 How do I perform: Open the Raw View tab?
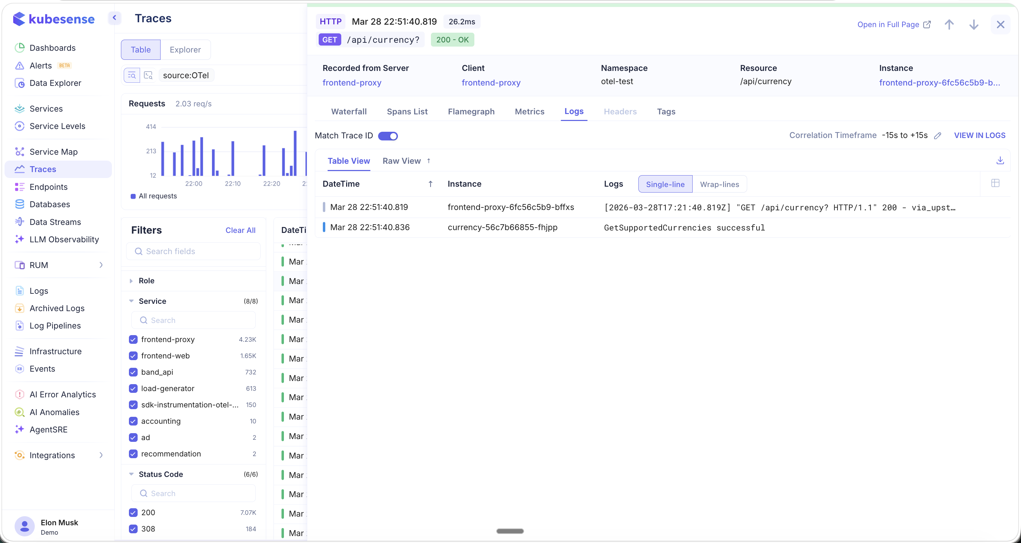pyautogui.click(x=401, y=161)
